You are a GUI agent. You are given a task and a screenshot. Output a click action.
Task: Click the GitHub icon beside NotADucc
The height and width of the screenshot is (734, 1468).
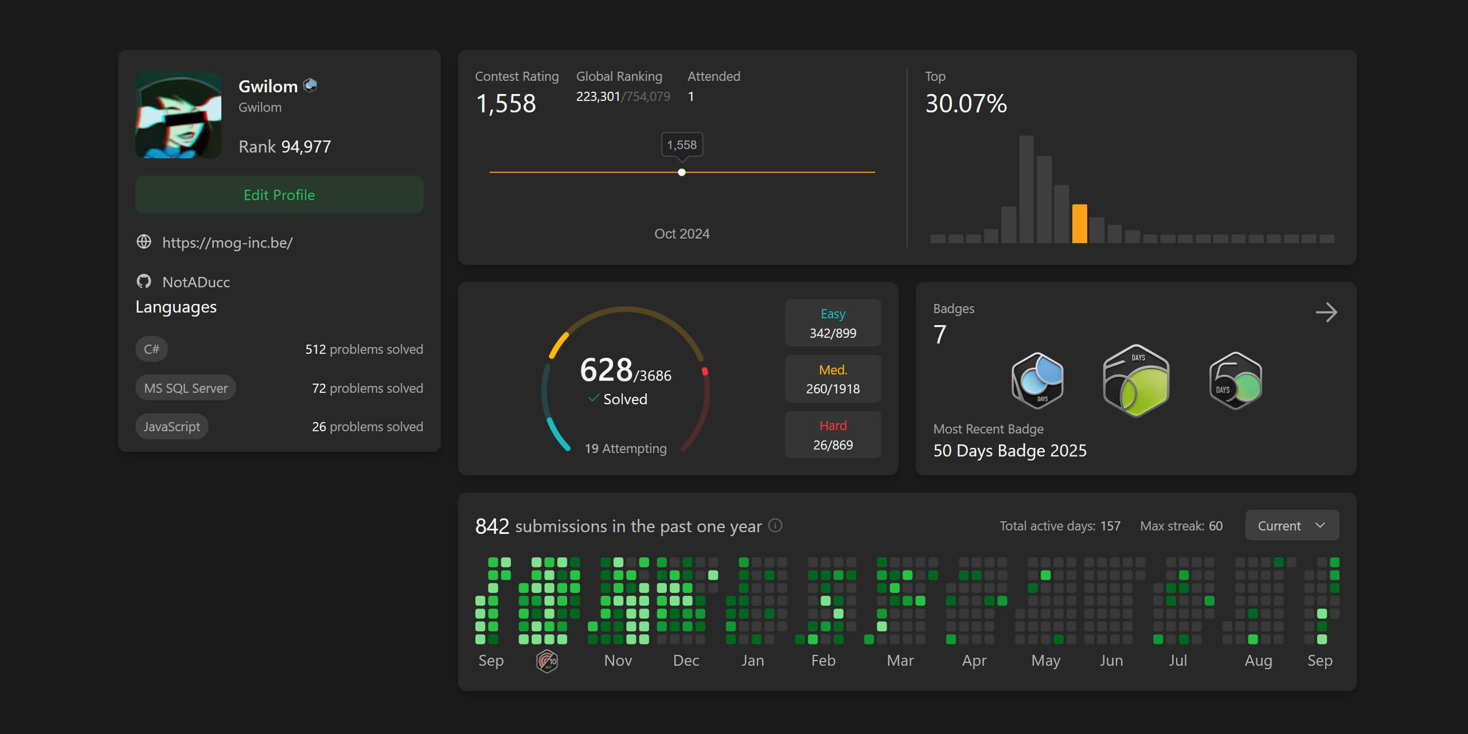click(144, 281)
